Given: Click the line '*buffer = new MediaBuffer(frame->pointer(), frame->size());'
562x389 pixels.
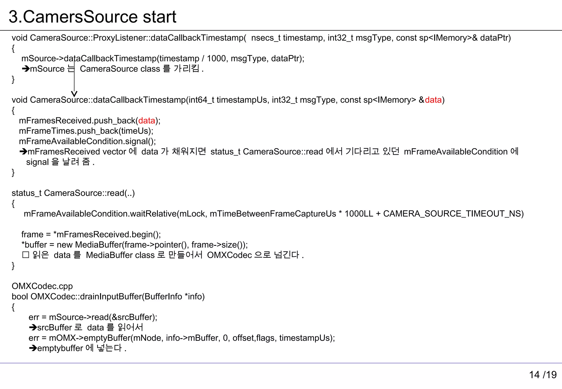Looking at the screenshot, I should click(x=135, y=245).
